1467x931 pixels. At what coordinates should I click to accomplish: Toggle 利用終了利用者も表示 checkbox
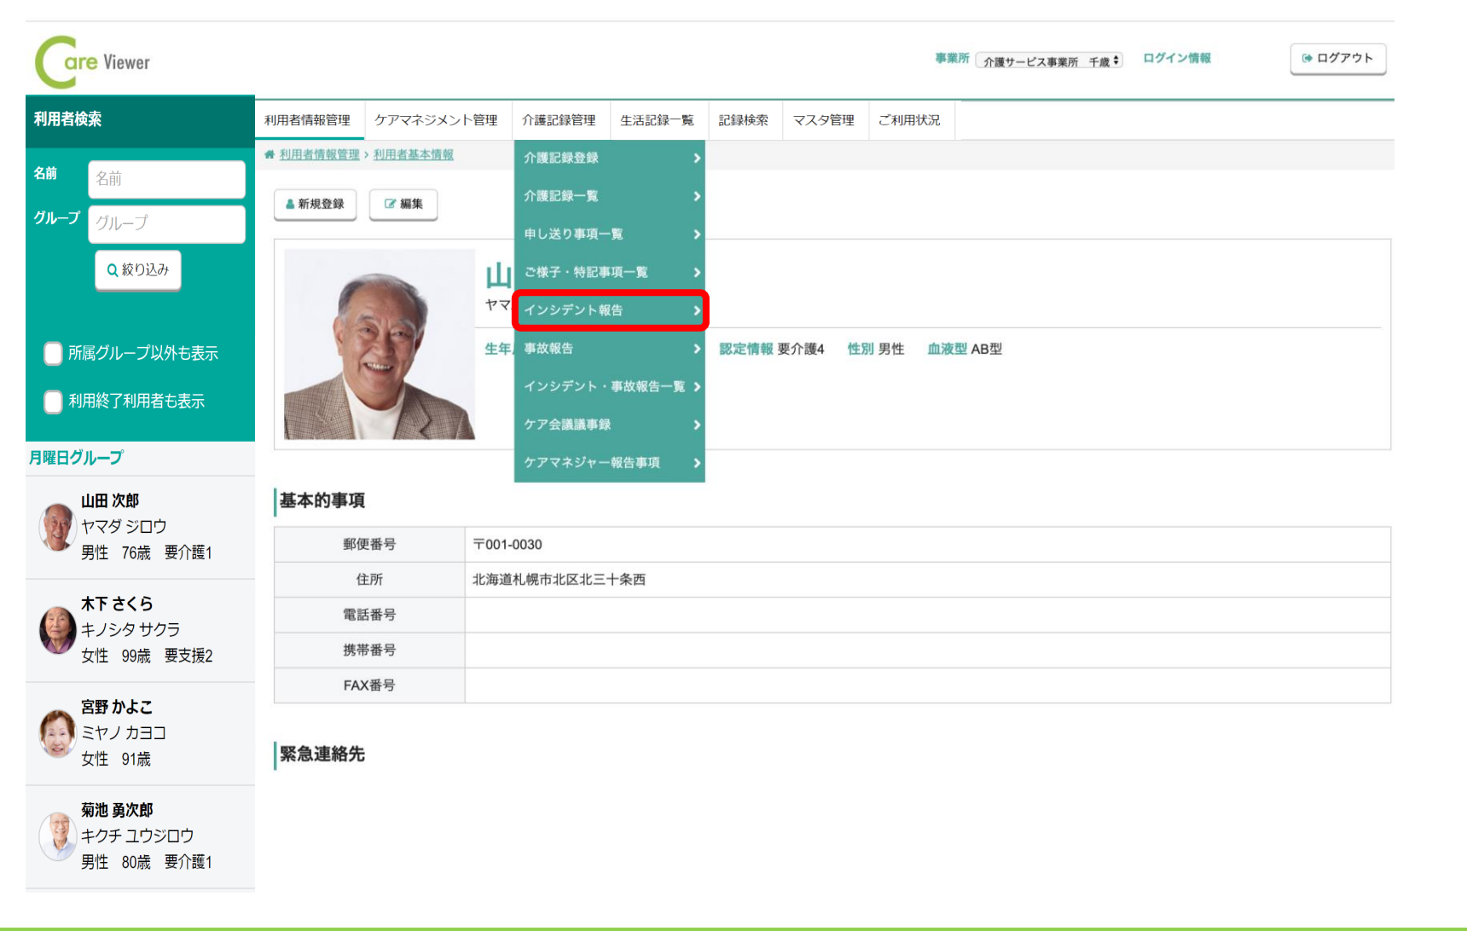point(54,402)
